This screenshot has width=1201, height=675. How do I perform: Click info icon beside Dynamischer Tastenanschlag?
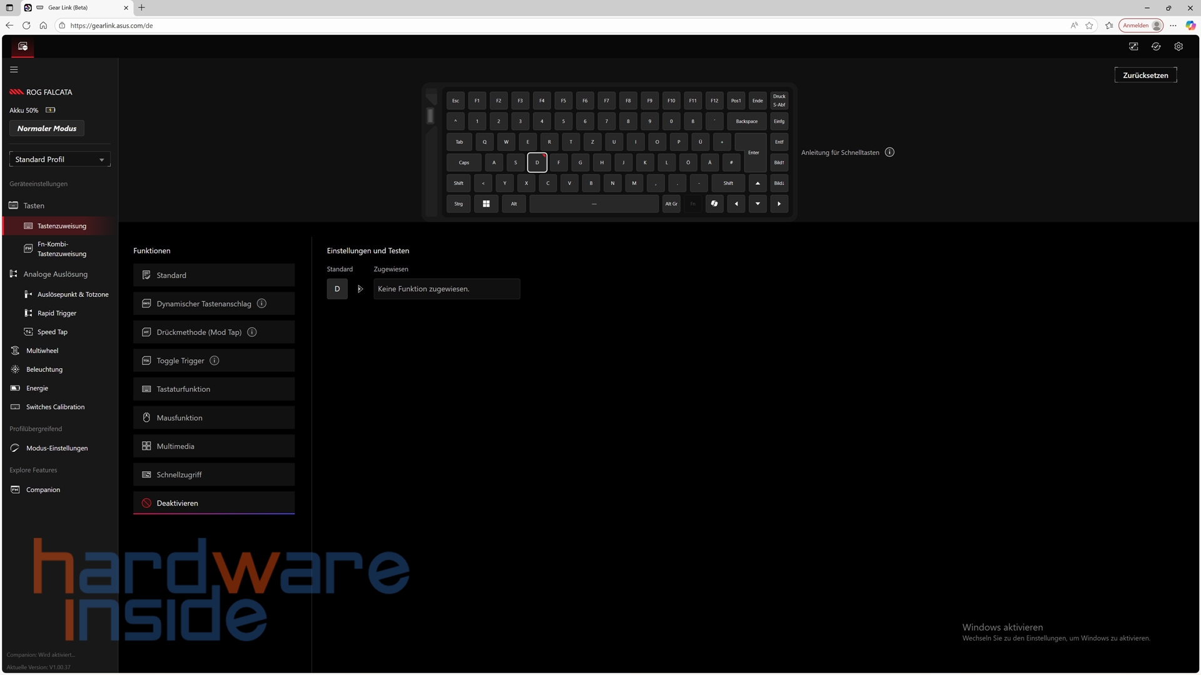click(262, 304)
